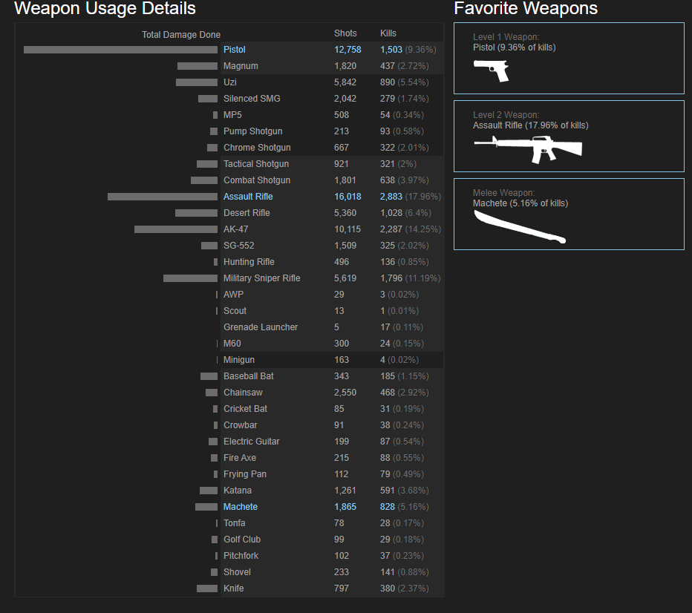Select the Golf Club row label
This screenshot has height=613, width=692.
242,539
